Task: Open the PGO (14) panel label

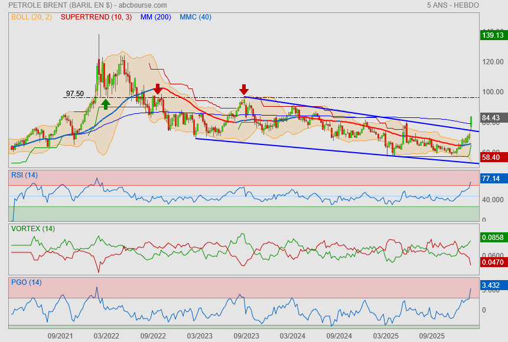Action: (x=27, y=282)
